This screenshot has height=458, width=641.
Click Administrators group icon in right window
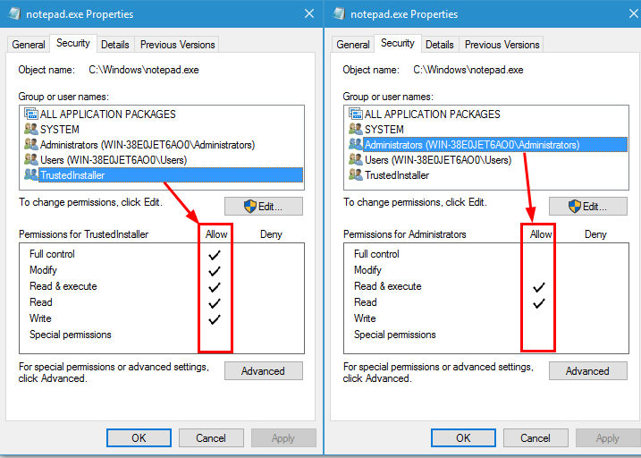(355, 144)
